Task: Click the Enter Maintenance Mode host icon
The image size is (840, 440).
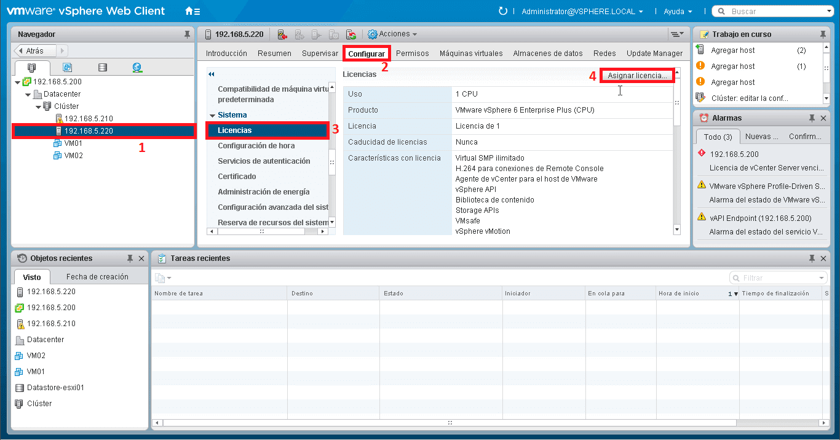Action: pos(282,35)
